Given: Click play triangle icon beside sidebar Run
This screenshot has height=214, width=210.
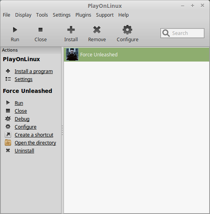Looking at the screenshot, I should click(8, 102).
